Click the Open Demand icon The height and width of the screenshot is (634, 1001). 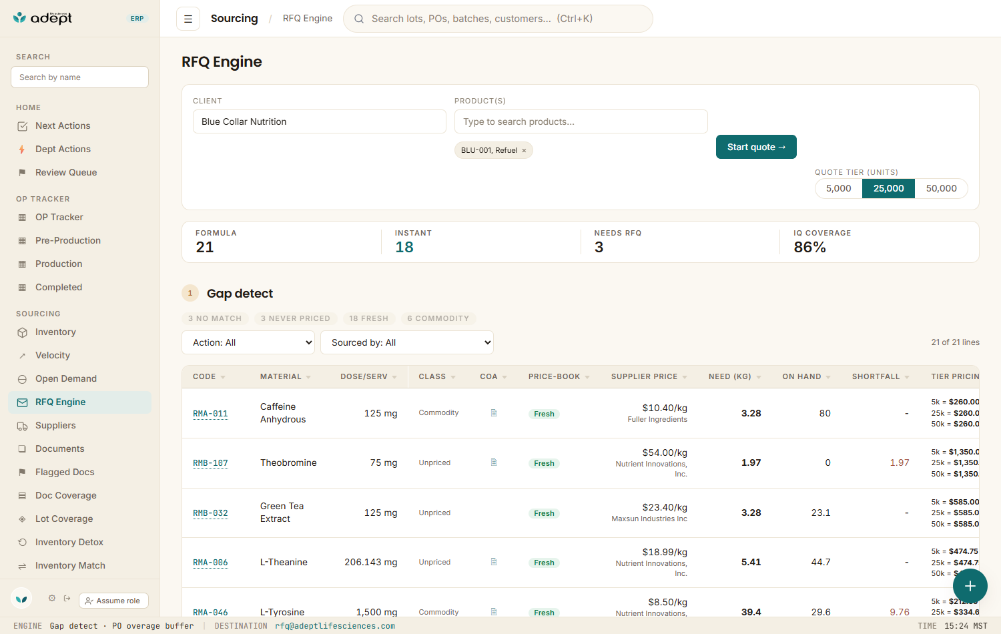tap(22, 379)
